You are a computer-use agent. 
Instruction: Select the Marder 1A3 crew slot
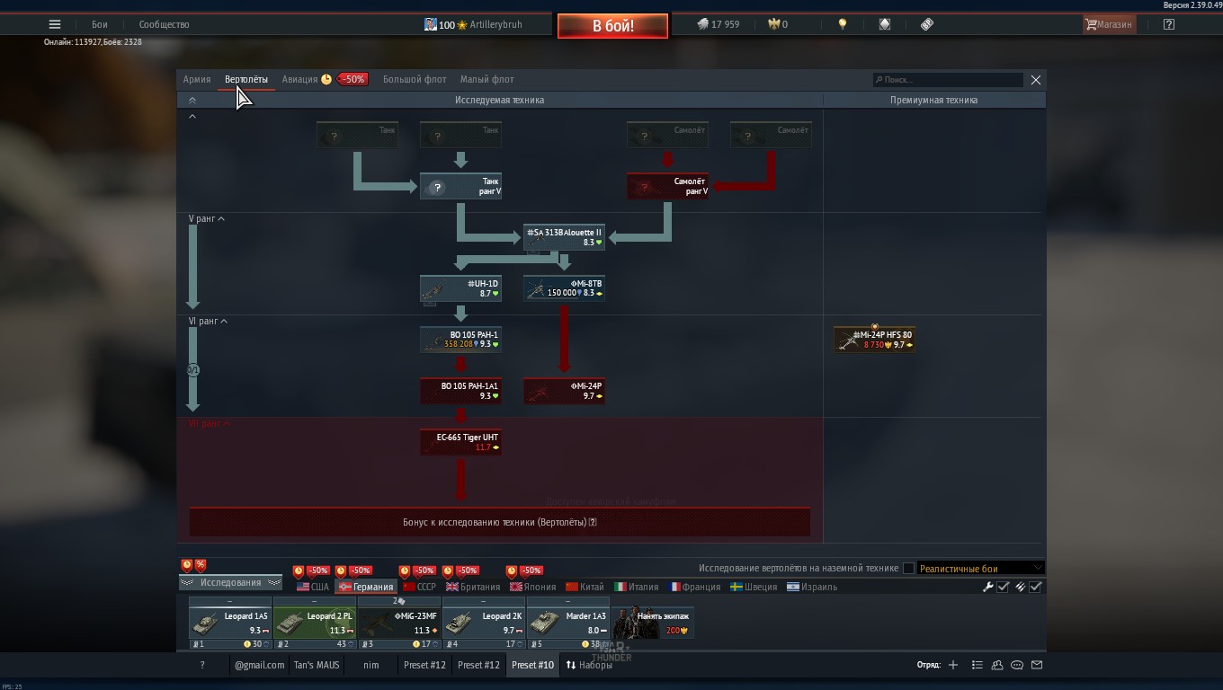567,623
